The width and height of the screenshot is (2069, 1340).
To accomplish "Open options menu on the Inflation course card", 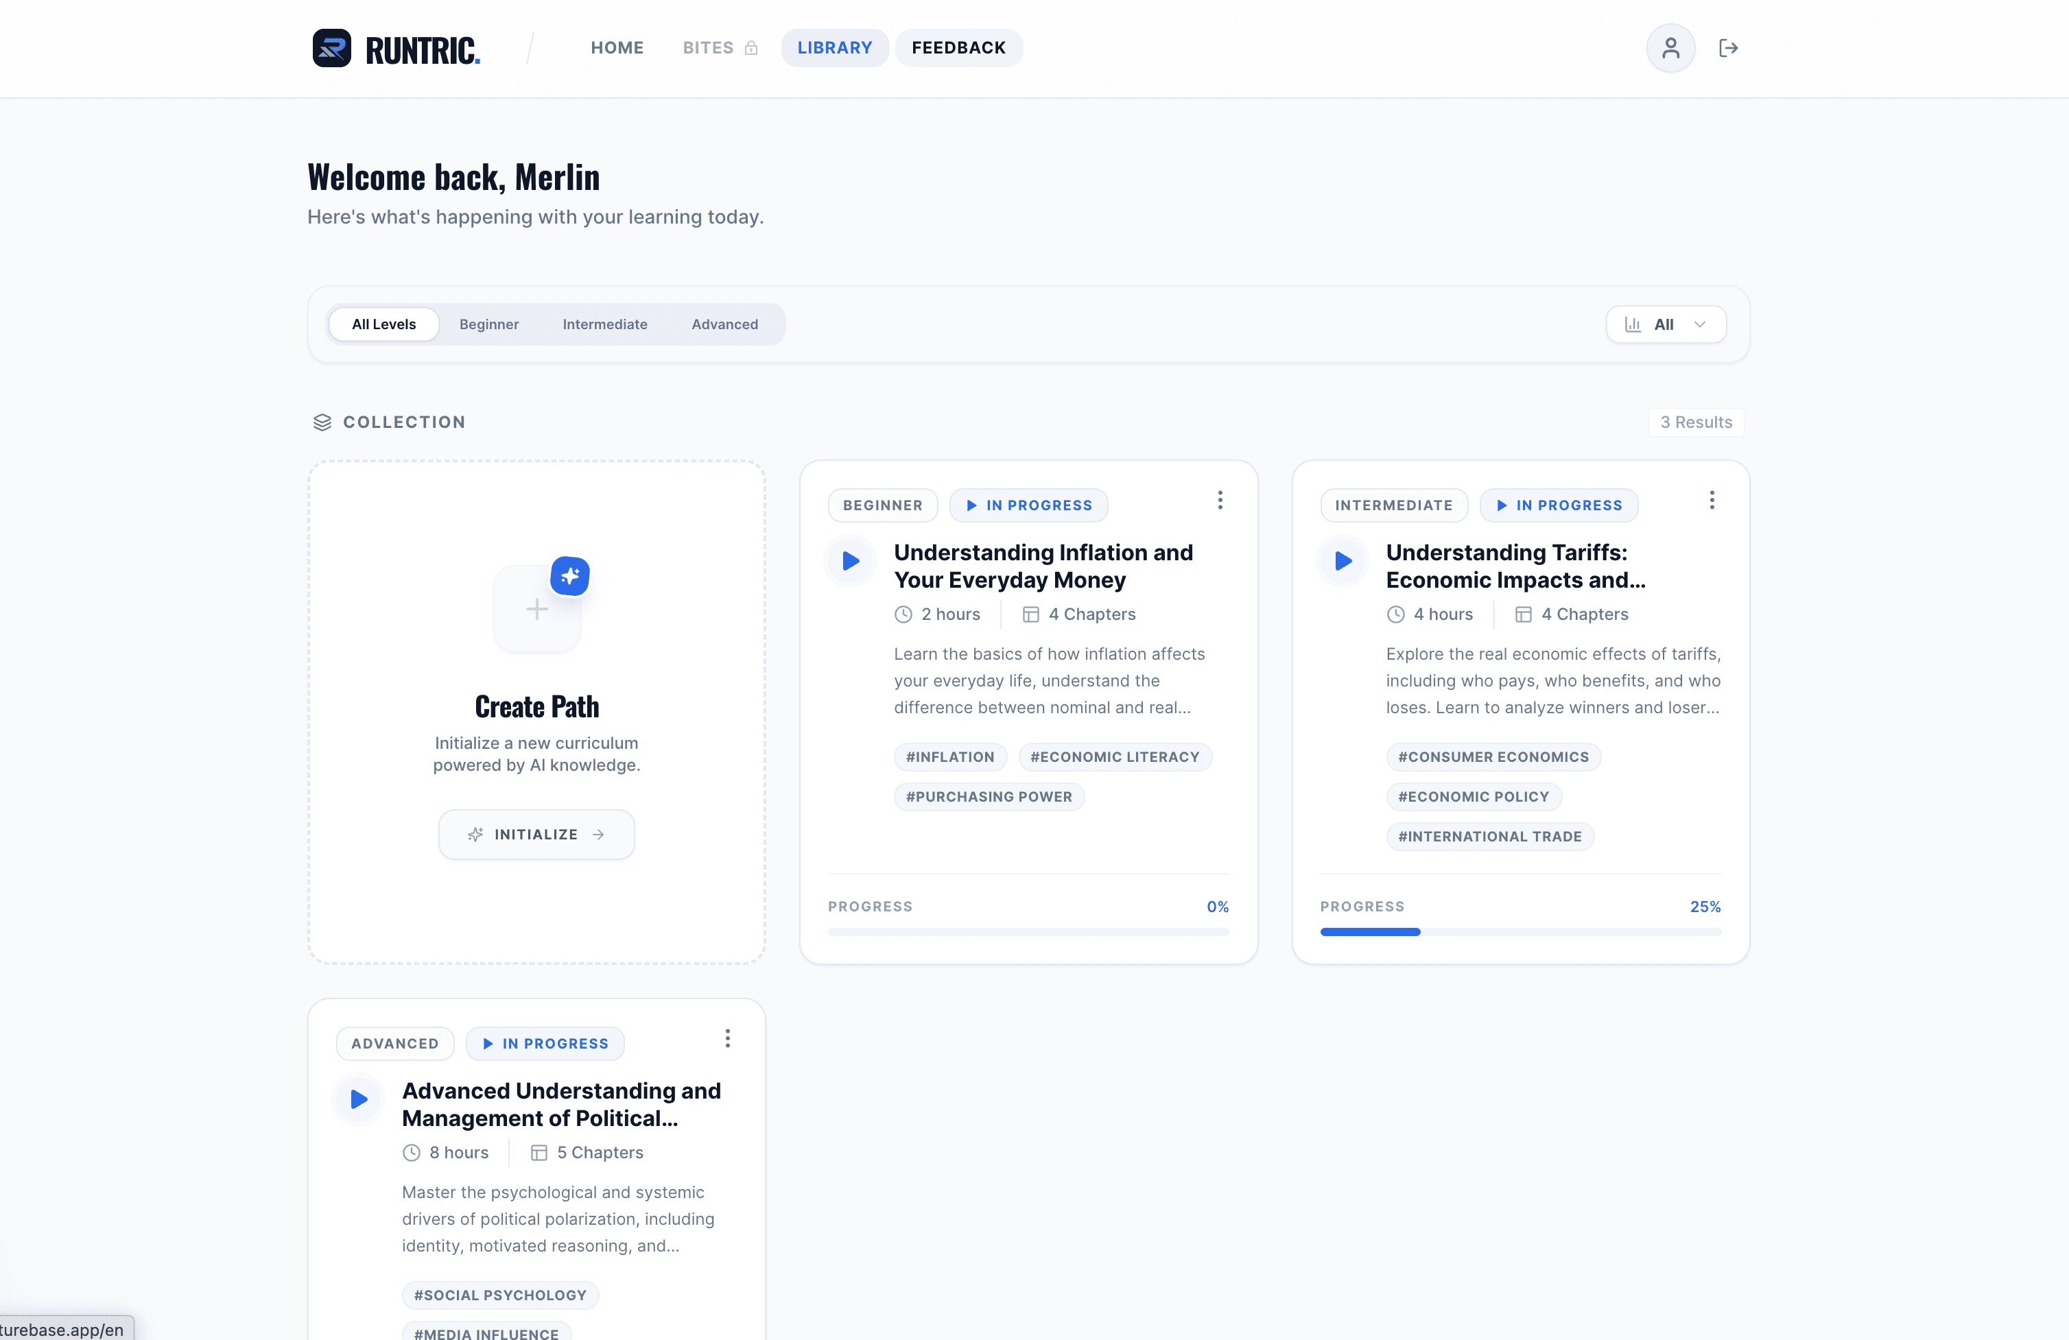I will [1220, 500].
